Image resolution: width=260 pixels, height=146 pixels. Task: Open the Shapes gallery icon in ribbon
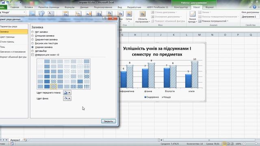41,13
